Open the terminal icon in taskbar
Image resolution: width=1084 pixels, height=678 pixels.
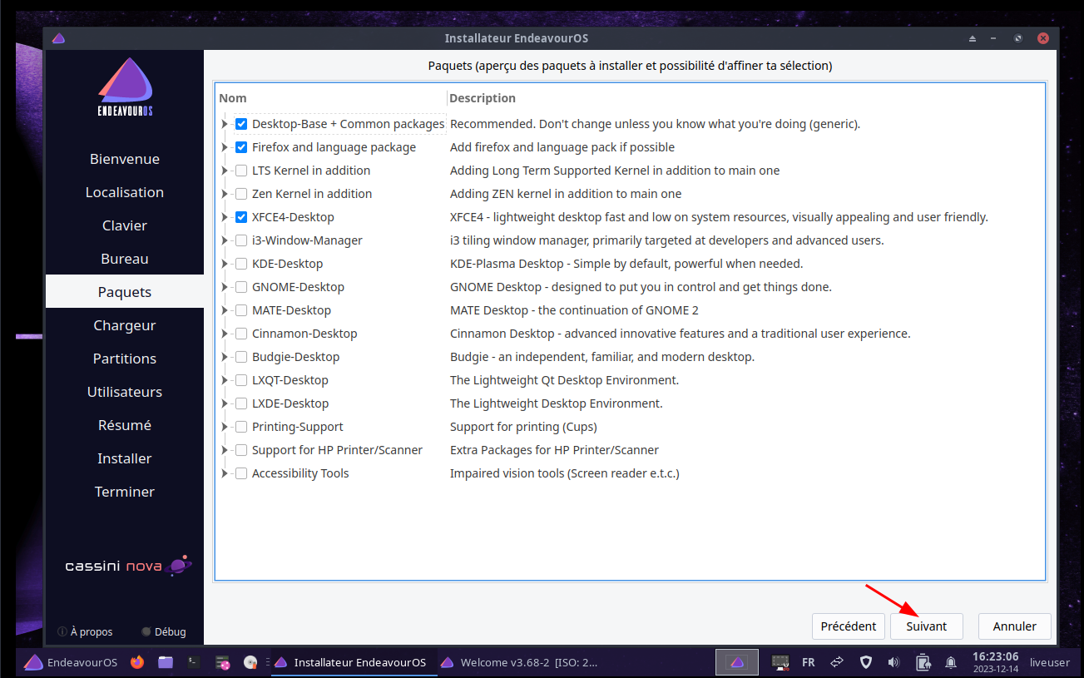(193, 662)
